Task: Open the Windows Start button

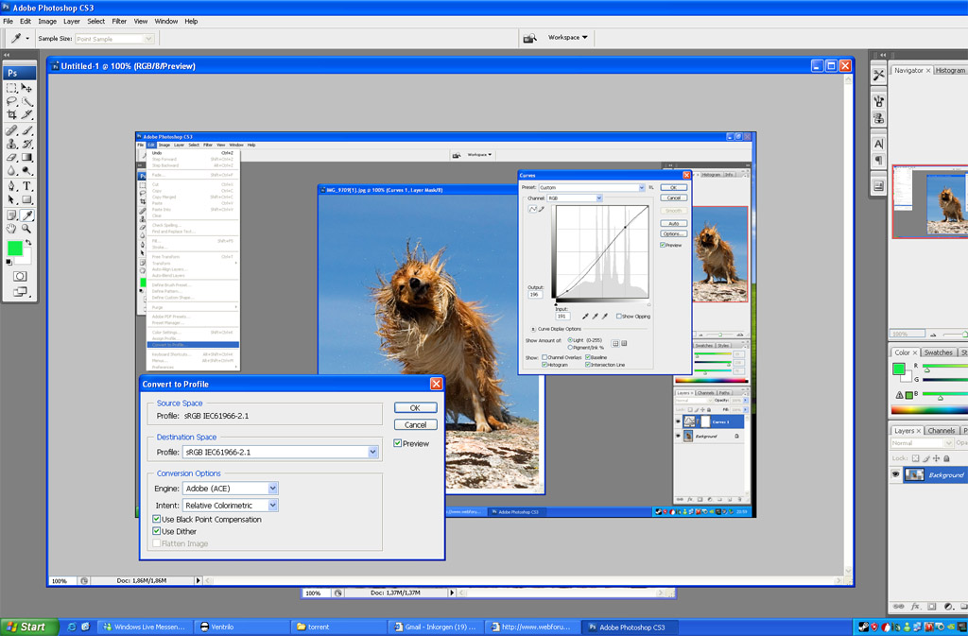Action: pos(29,627)
